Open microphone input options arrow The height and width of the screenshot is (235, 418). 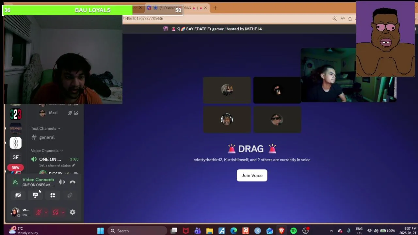(x=46, y=212)
